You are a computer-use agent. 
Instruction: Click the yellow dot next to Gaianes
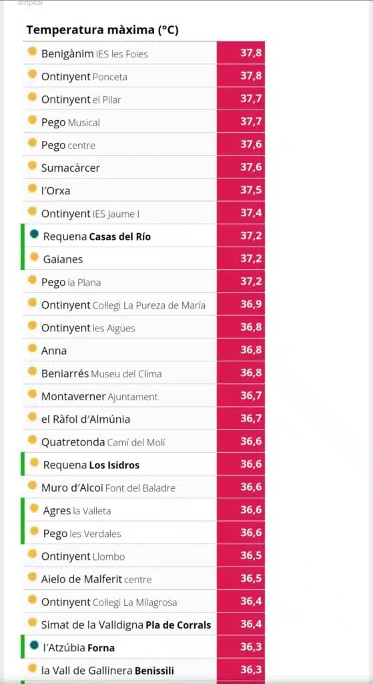[x=34, y=257]
